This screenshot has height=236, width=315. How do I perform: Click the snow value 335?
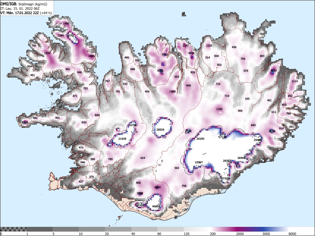click(247, 99)
